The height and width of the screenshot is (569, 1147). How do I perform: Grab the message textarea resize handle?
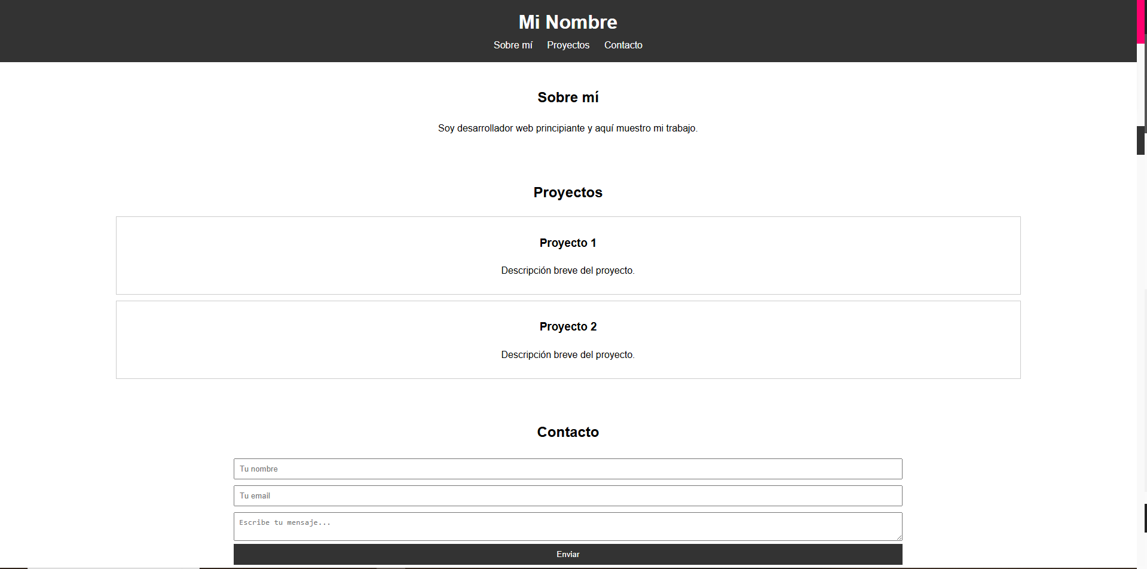click(898, 537)
